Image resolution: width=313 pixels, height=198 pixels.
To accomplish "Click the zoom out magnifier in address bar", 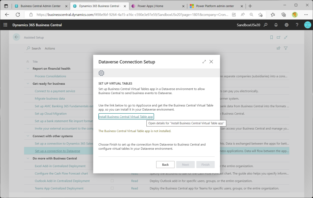I will 251,15.
